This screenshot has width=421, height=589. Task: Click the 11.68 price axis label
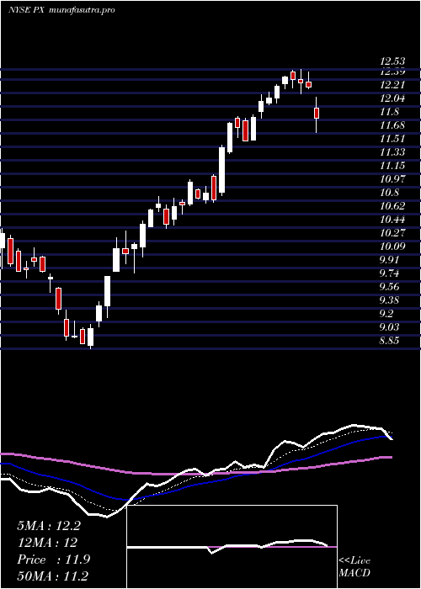(392, 125)
